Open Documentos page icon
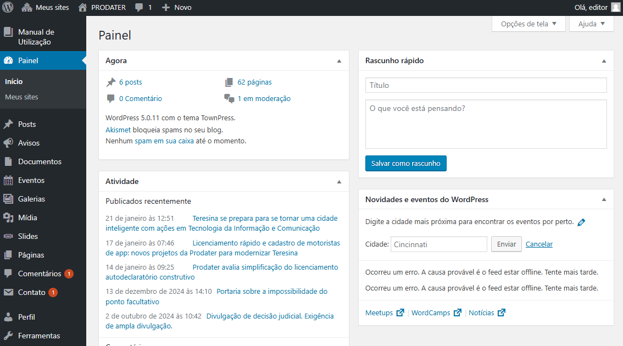The image size is (623, 346). click(8, 161)
